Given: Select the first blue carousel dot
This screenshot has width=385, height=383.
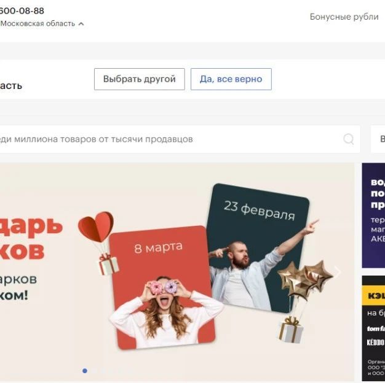Looking at the screenshot, I should [85, 371].
